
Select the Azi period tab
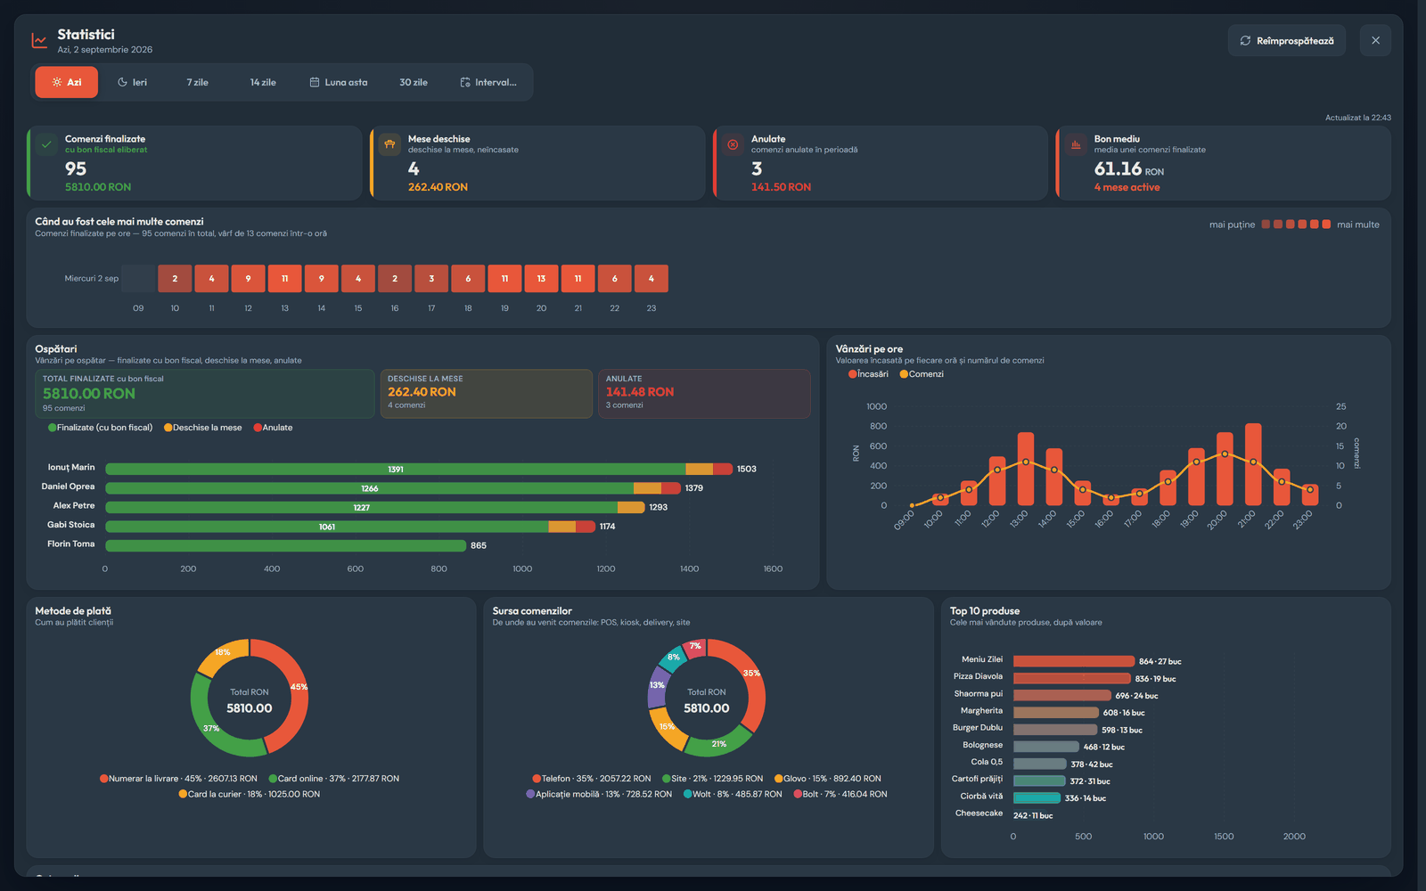[x=67, y=82]
